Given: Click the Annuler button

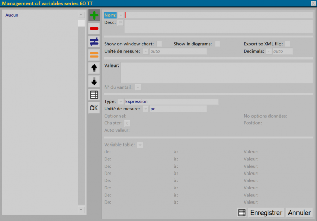Looking at the screenshot, I should [x=299, y=213].
